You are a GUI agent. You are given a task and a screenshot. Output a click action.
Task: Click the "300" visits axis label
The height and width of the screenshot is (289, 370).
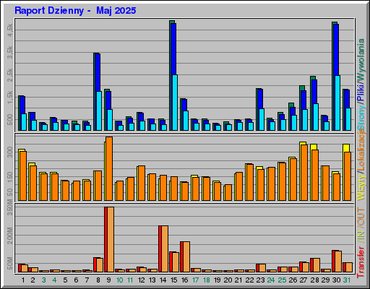(x=10, y=152)
